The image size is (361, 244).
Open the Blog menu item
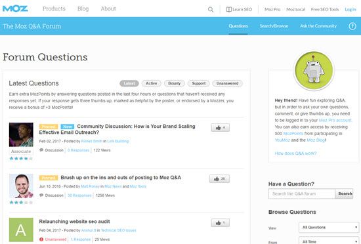click(x=83, y=9)
